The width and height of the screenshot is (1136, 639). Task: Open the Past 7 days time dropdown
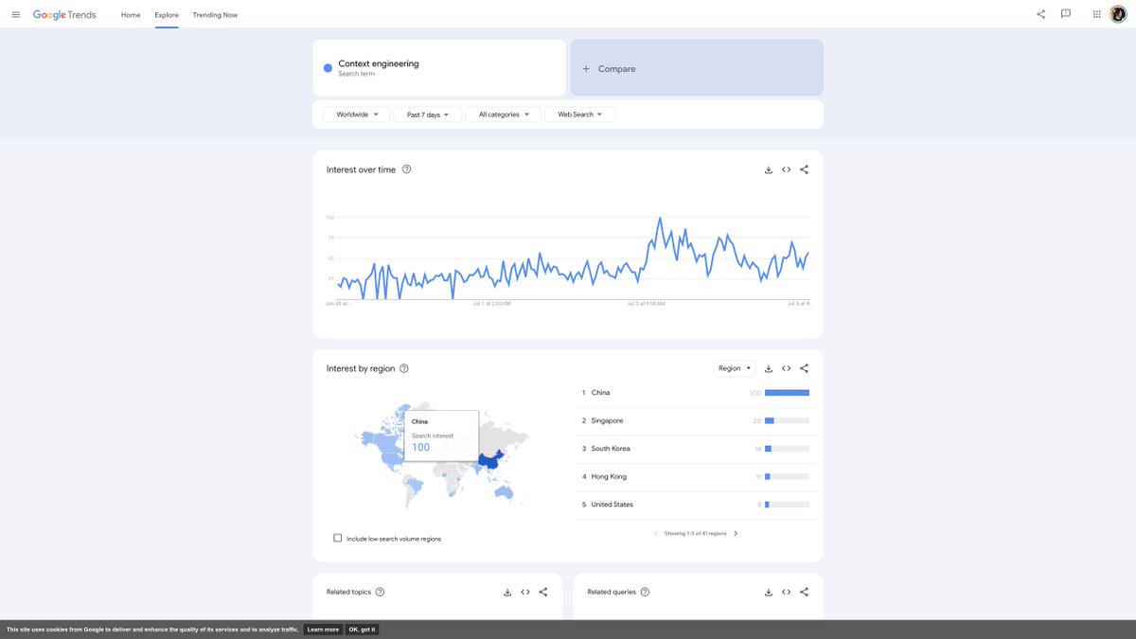(x=428, y=115)
